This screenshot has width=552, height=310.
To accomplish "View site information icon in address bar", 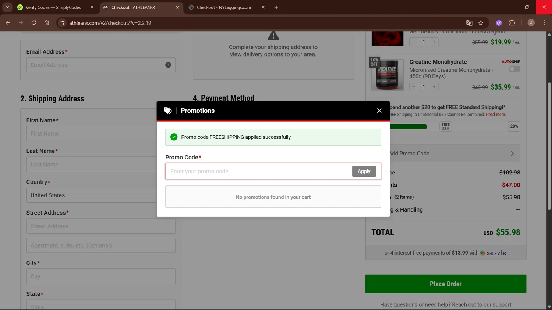I will point(62,23).
